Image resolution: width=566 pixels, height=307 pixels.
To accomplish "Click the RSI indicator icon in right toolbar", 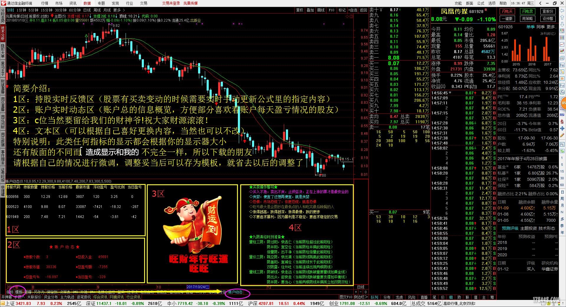I will [x=562, y=115].
